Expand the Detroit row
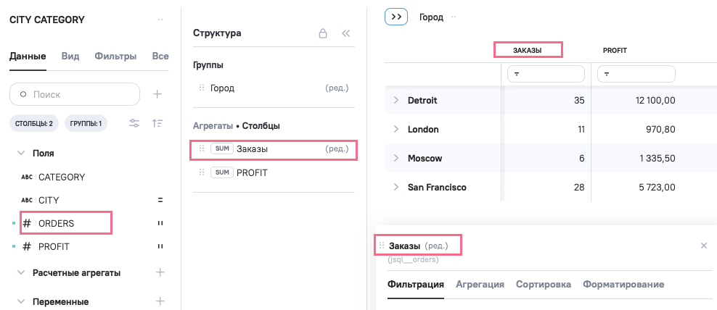The image size is (717, 310). [x=396, y=100]
